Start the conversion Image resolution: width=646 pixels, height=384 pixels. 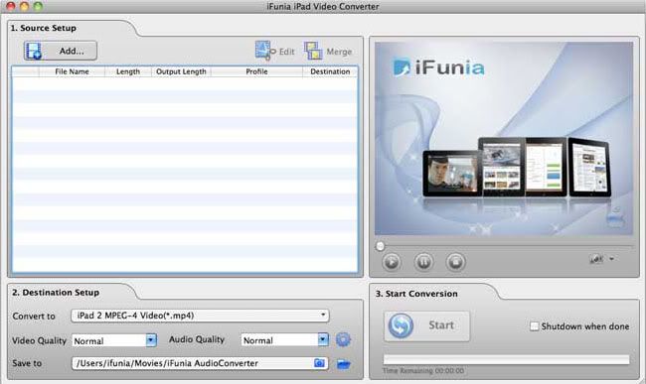pyautogui.click(x=426, y=325)
